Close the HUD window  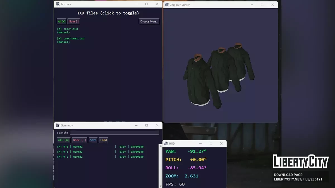[x=221, y=143]
